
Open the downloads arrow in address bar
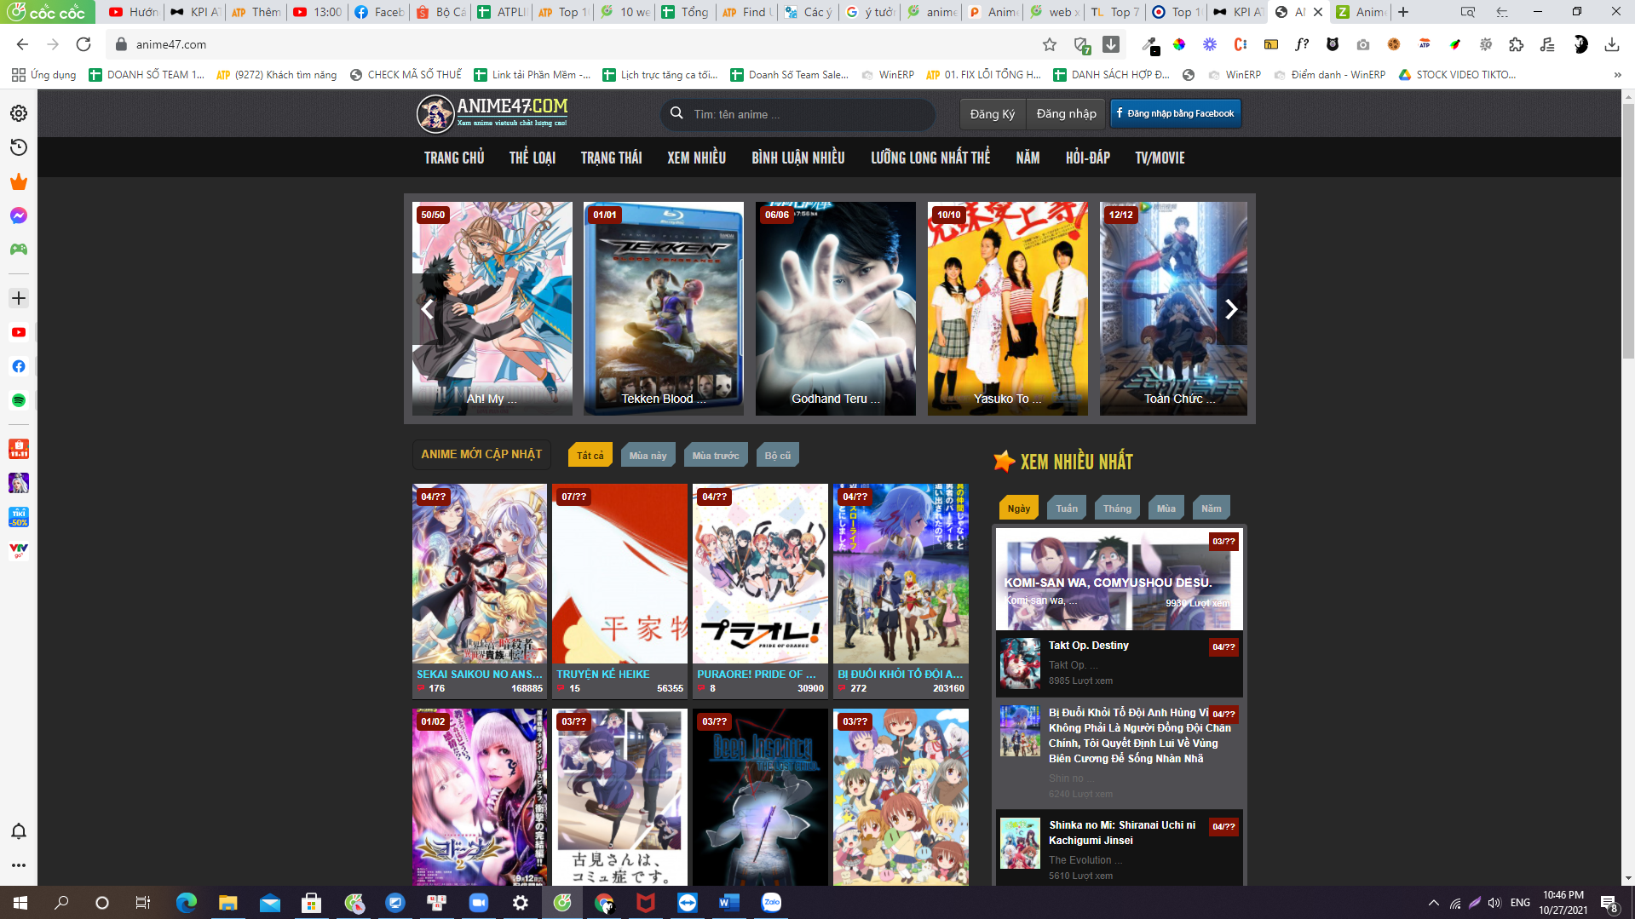click(x=1111, y=44)
